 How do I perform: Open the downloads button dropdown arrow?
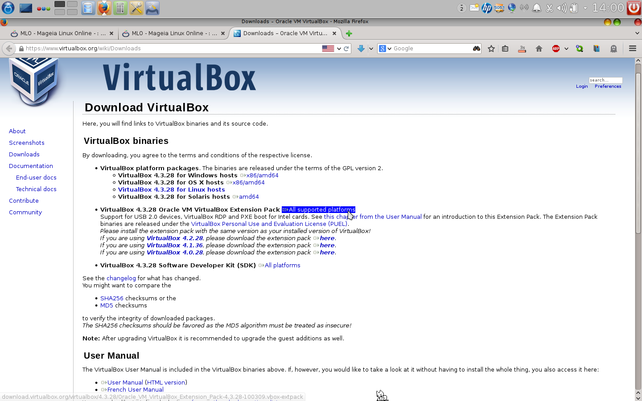click(x=371, y=49)
